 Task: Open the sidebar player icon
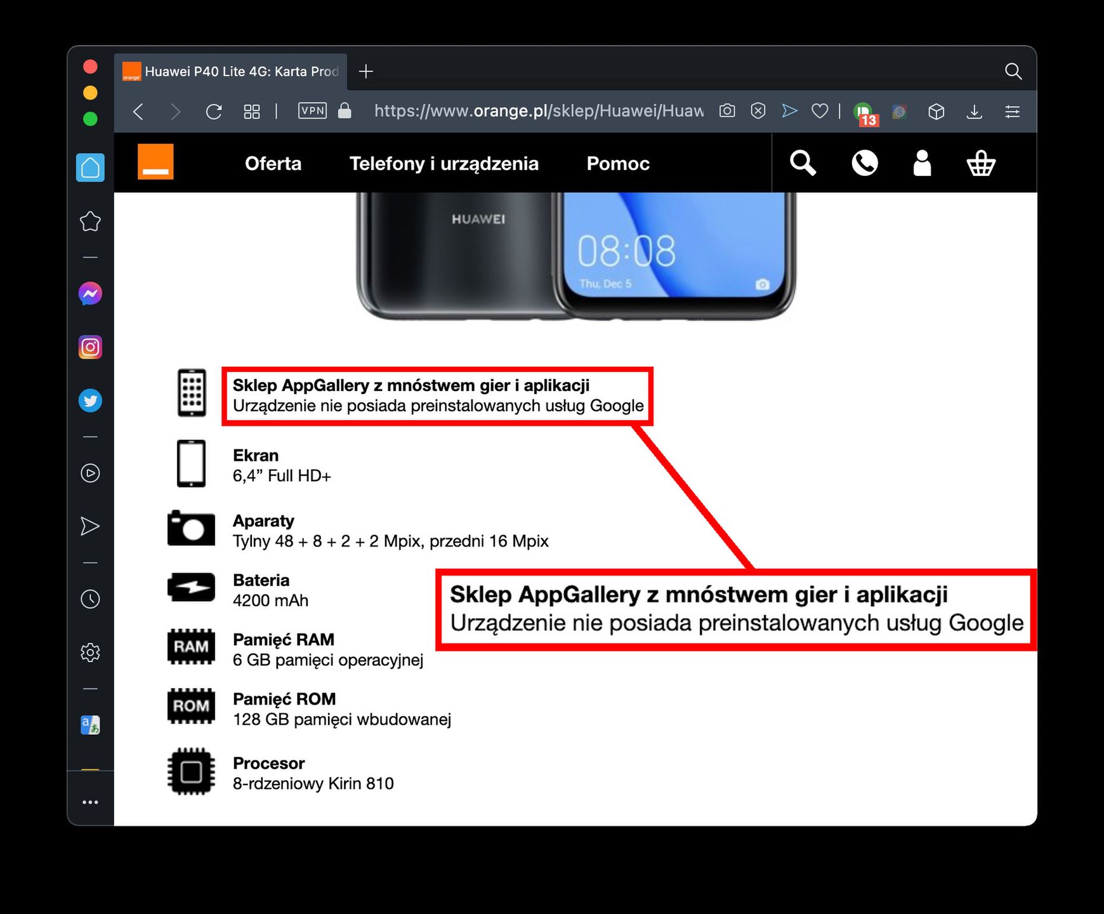(x=90, y=473)
